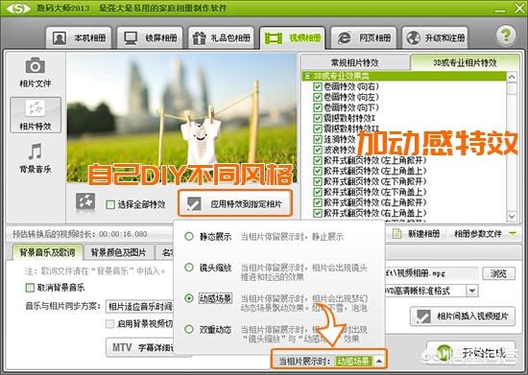This screenshot has width=528, height=375.
Task: Open 当相片展示时 dropdown arrow
Action: 379,362
